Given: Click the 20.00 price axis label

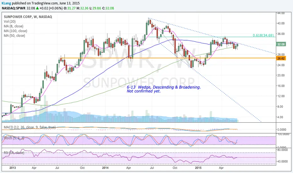Looking at the screenshot, I should click(x=281, y=75).
